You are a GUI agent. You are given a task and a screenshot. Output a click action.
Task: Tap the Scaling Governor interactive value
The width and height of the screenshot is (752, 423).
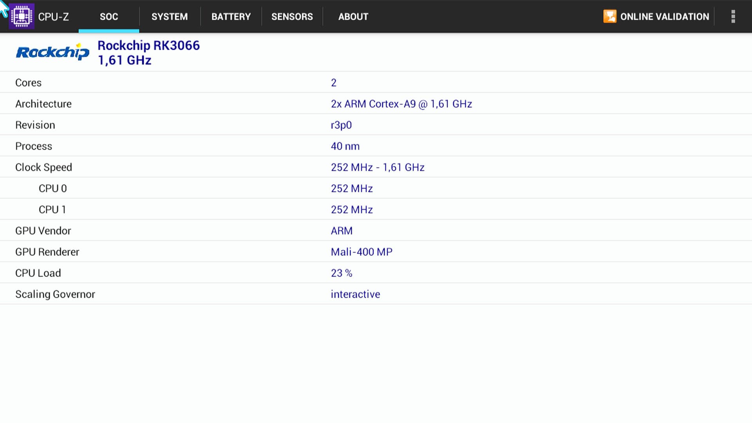tap(355, 294)
